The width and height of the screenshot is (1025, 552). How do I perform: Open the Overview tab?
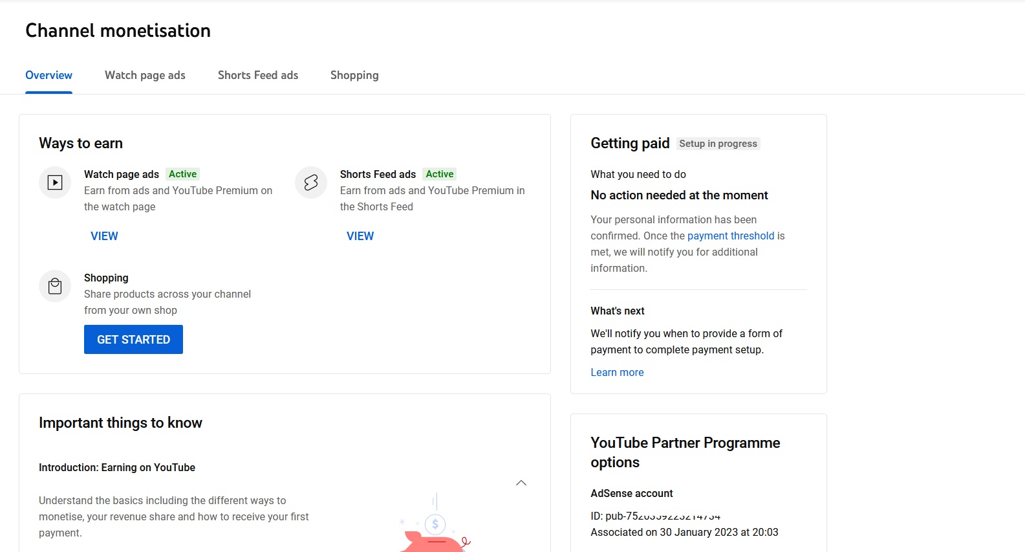tap(49, 75)
